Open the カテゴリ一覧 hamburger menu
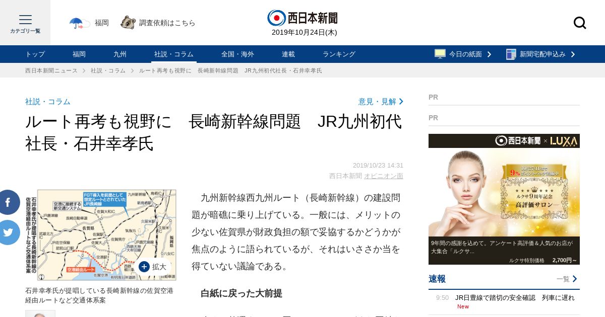This screenshot has height=317, width=605. [25, 23]
